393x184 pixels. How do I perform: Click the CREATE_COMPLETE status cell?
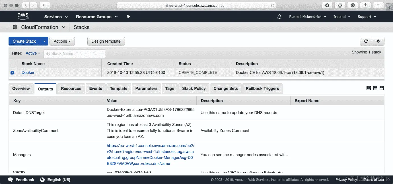[198, 73]
